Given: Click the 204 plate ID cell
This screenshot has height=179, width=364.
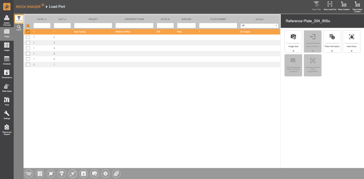Looking at the screenshot, I should point(158,32).
